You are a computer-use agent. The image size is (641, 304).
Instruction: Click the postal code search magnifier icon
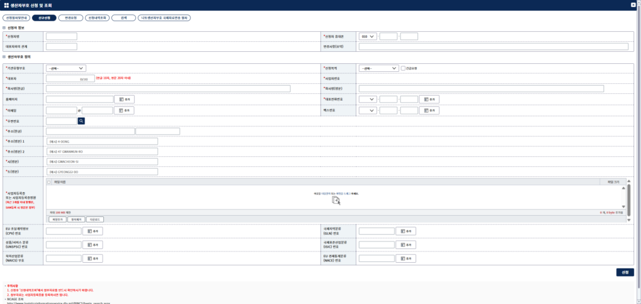[x=81, y=121]
